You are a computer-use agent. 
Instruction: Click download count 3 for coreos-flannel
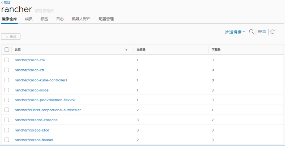click(x=213, y=140)
